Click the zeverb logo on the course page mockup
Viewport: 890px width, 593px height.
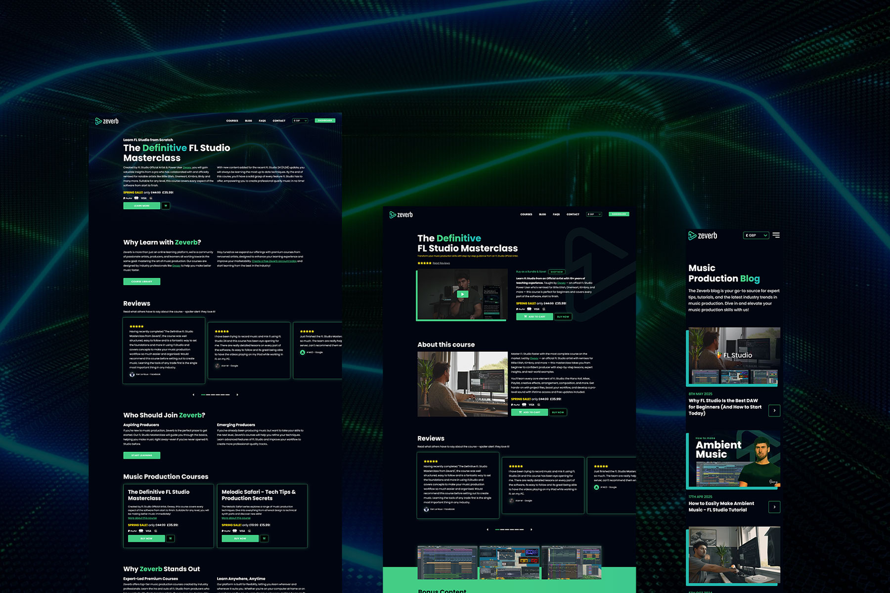coord(401,215)
